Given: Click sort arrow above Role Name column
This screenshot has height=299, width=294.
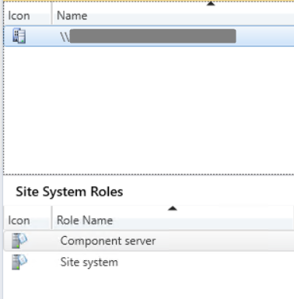Looking at the screenshot, I should point(173,208).
